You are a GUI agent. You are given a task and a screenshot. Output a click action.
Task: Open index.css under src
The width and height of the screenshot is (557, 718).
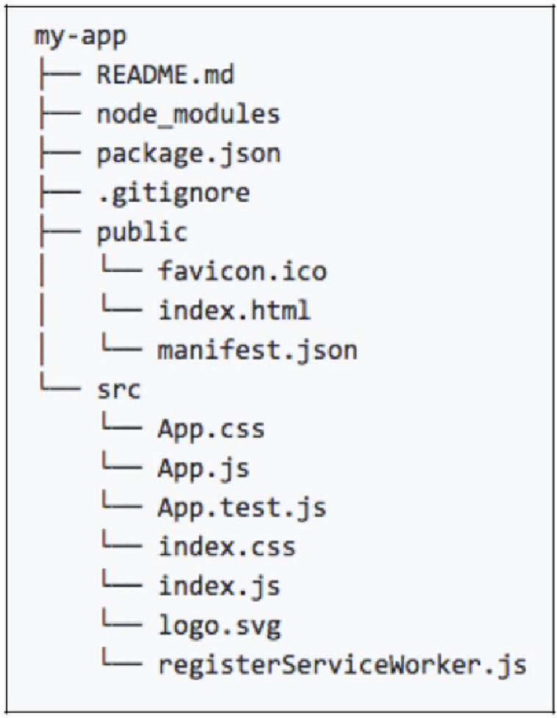click(226, 547)
